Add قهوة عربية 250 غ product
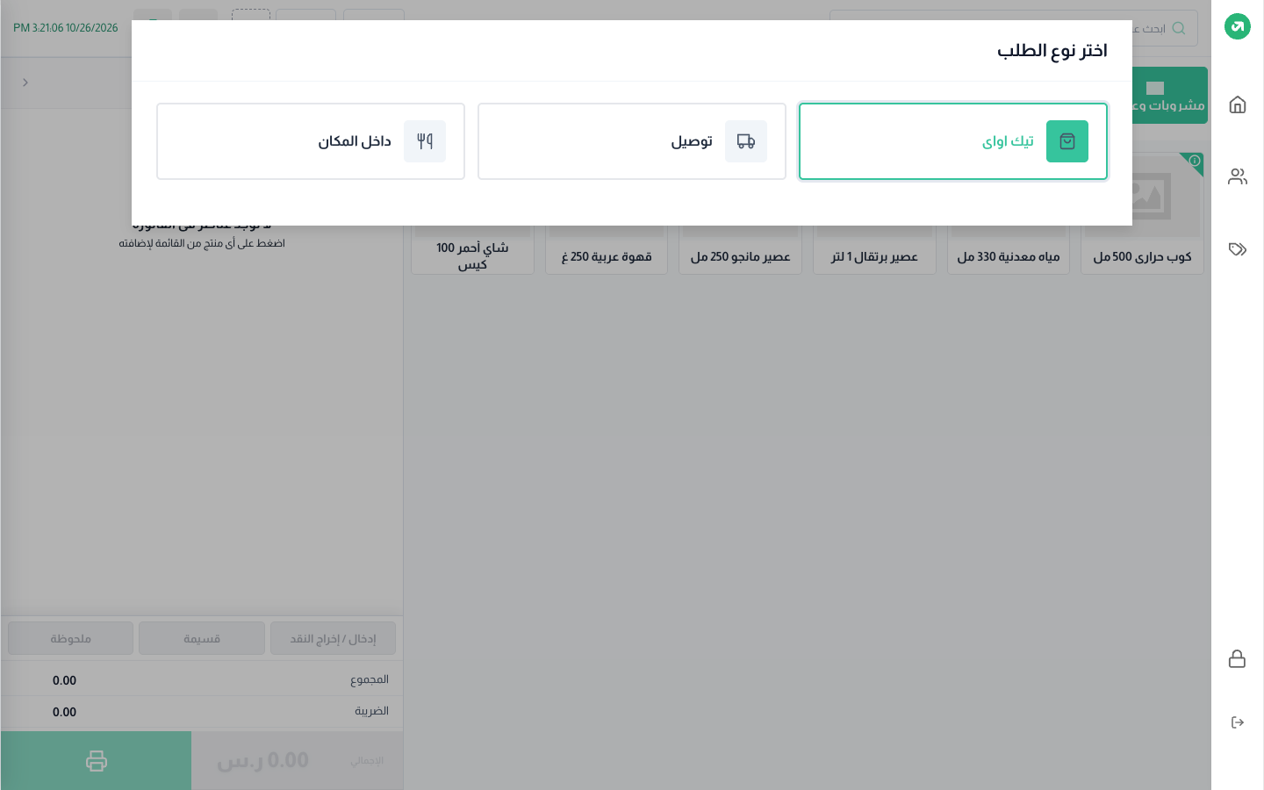Screen dimensions: 1264x790 [x=607, y=213]
